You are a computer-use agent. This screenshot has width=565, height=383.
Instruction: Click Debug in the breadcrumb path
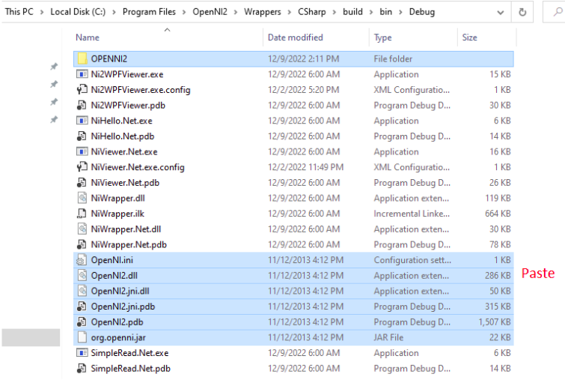click(422, 12)
